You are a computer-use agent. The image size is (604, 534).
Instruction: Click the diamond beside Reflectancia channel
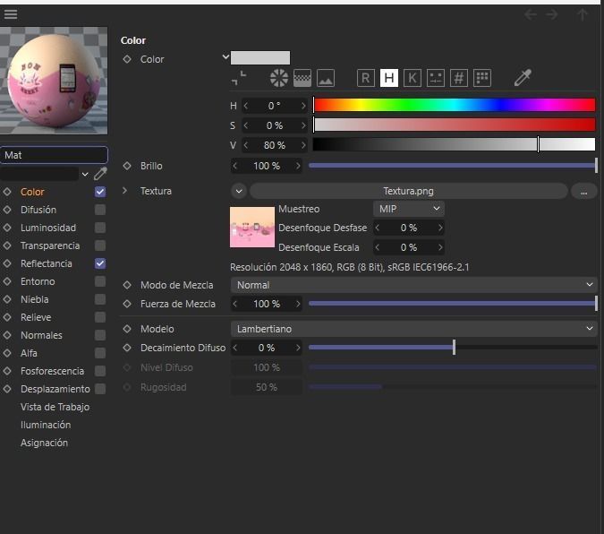pos(7,263)
